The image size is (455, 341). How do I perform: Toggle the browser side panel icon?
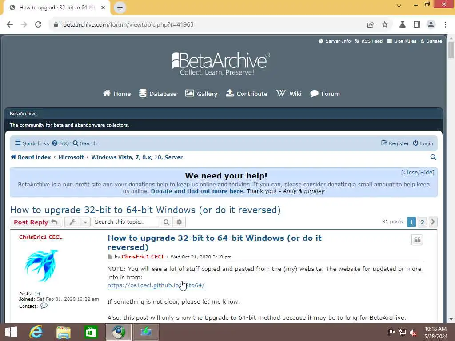417,25
